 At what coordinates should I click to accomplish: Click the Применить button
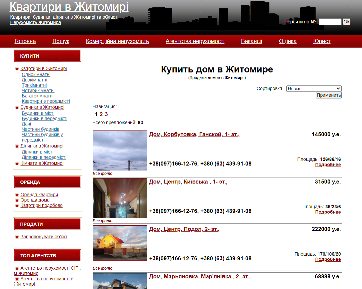pos(329,95)
